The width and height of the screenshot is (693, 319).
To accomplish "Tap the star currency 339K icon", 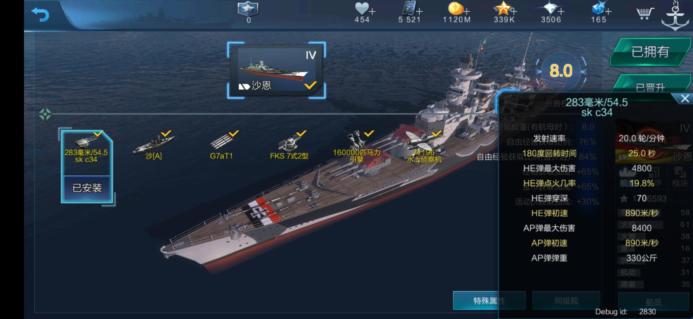I will 503,9.
